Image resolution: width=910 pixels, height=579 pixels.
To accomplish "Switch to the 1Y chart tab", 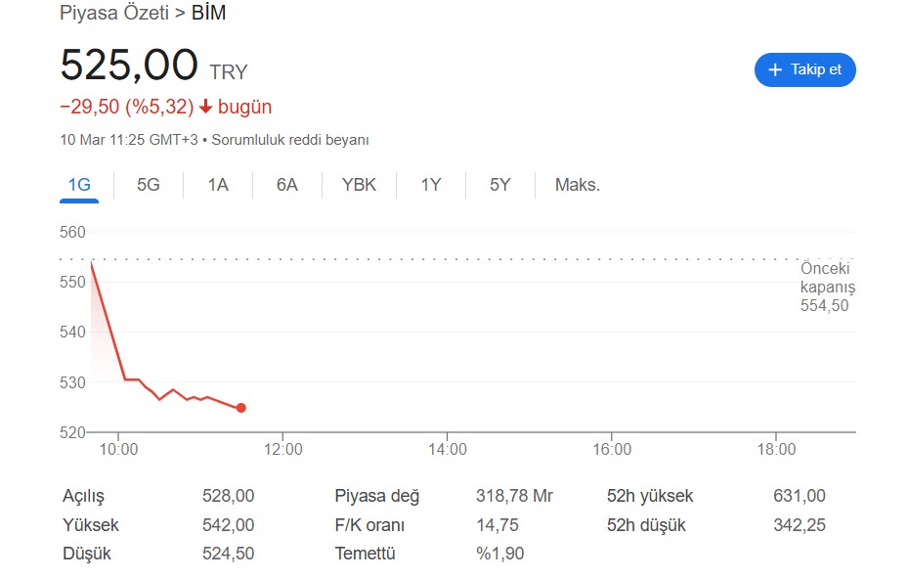I will coord(431,185).
